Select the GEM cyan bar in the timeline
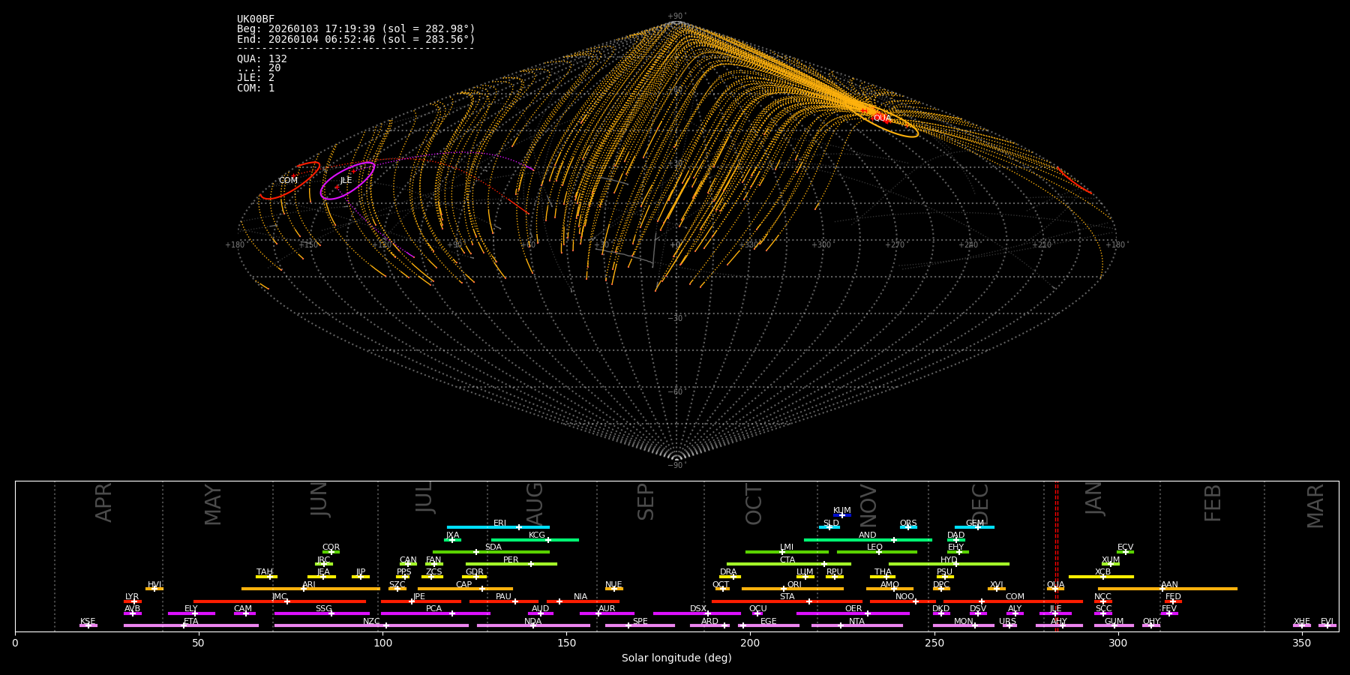Screen dimensions: 1350x675 point(974,527)
